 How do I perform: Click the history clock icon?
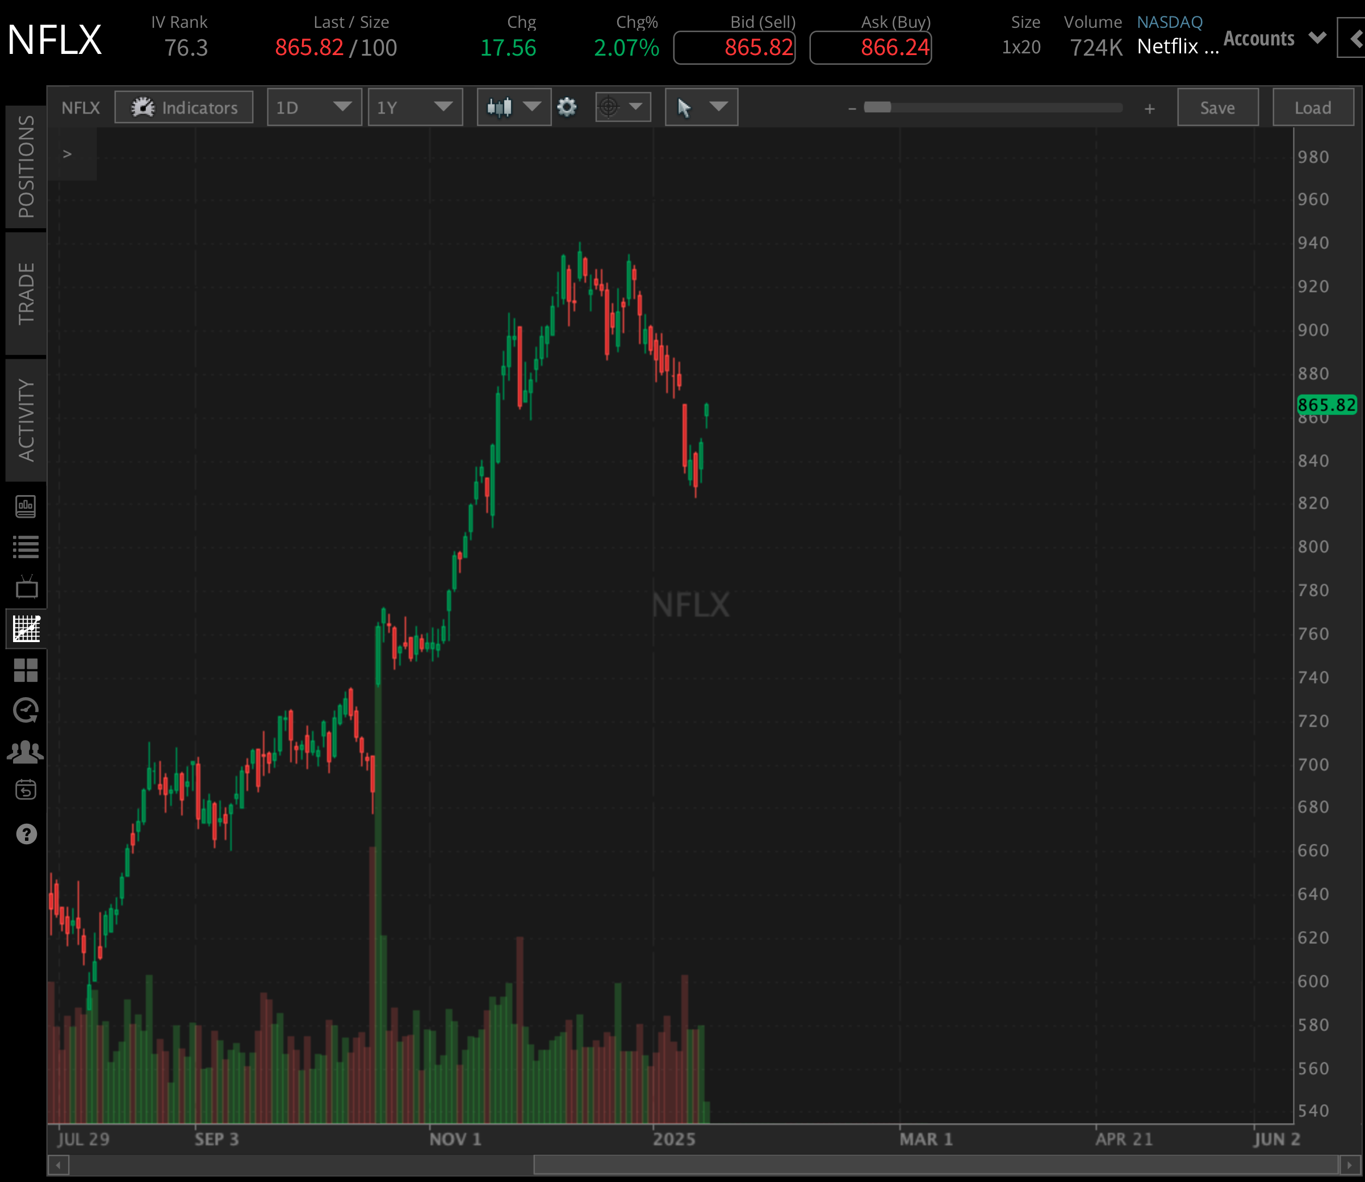pos(26,710)
